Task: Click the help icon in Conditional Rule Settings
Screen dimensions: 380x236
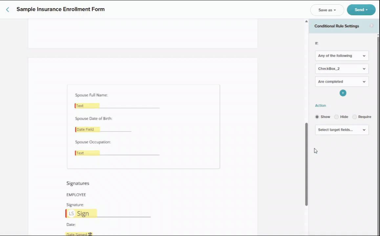Action: [x=371, y=26]
